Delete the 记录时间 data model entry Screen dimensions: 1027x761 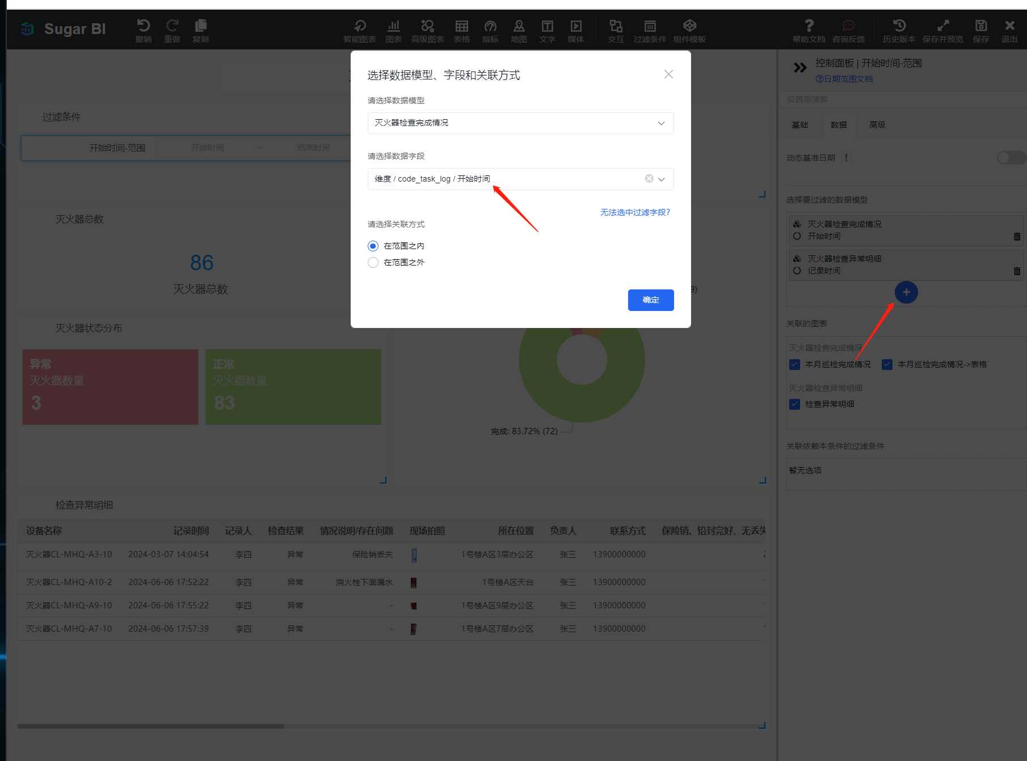(x=1017, y=271)
